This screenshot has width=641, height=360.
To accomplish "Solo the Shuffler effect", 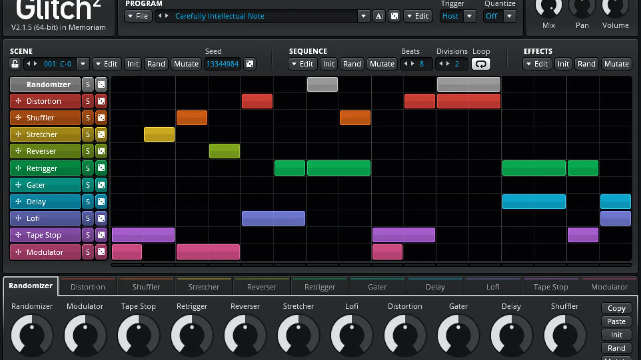I will (x=88, y=118).
